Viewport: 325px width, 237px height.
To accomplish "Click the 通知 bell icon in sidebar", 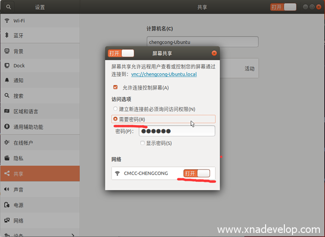I will tap(7, 80).
